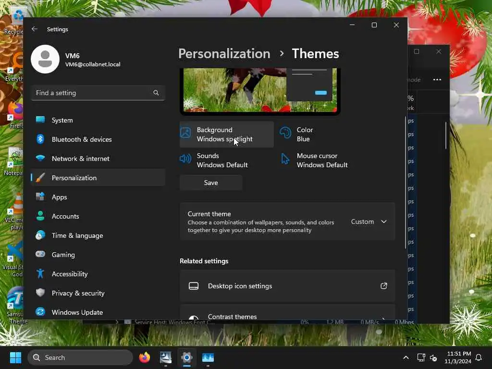Click the Mouse cursor pointer icon
The width and height of the screenshot is (492, 369).
(285, 159)
